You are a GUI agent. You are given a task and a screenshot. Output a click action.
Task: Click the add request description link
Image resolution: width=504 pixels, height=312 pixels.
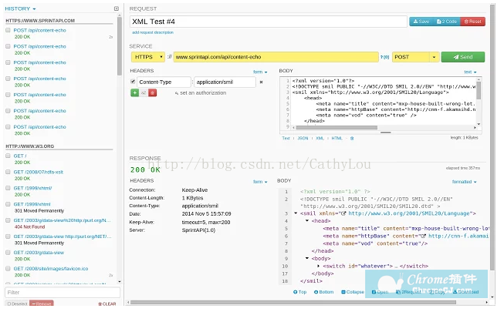coord(153,32)
